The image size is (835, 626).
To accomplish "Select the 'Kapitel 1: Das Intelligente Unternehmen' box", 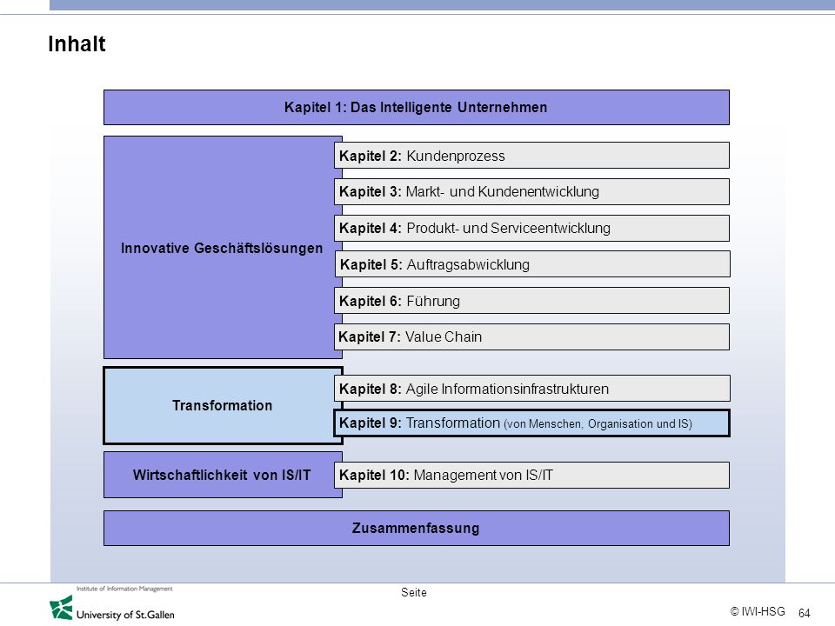I will [x=417, y=108].
